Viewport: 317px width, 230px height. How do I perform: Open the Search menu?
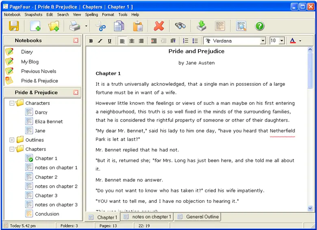coord(63,15)
